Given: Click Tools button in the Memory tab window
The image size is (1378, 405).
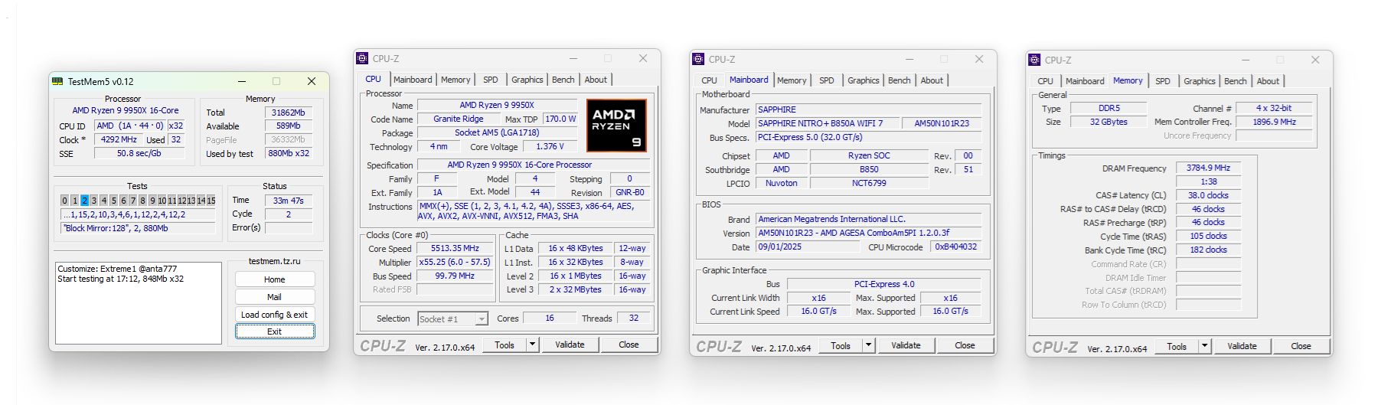Looking at the screenshot, I should pyautogui.click(x=1177, y=346).
